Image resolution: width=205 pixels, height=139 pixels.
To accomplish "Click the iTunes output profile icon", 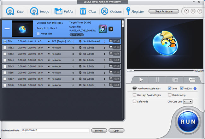I will 103,29.
